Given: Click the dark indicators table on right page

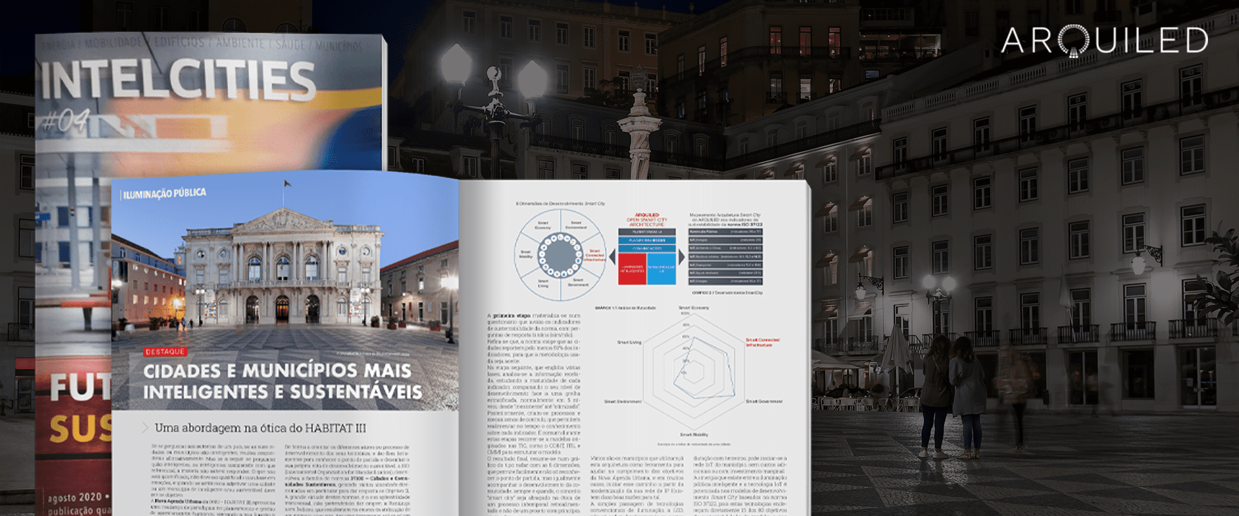Looking at the screenshot, I should tap(725, 256).
